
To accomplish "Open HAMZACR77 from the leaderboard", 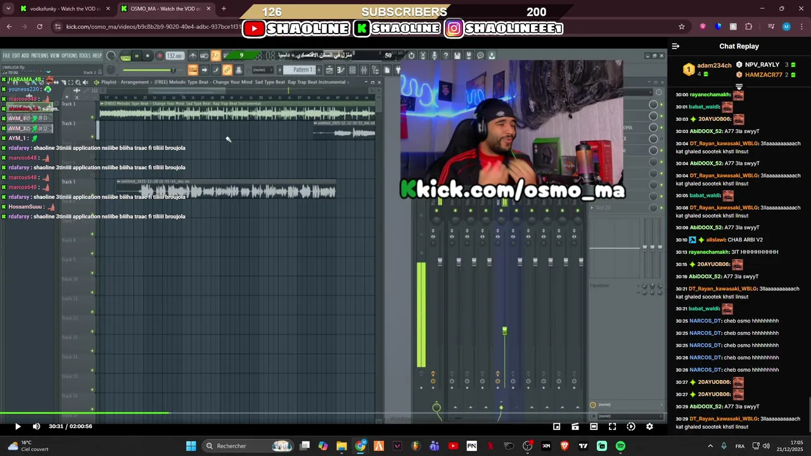I will pos(763,75).
